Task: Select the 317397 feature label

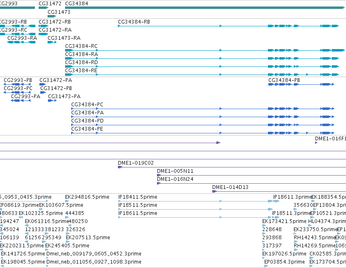Action: click(272, 246)
